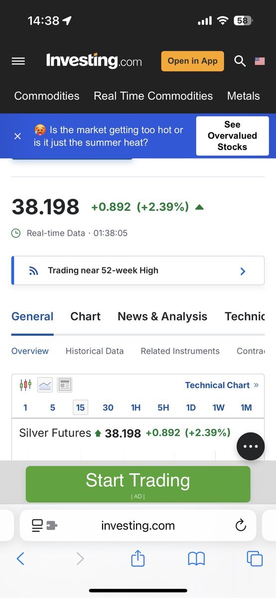Open Safari share sheet
The height and width of the screenshot is (598, 276).
(x=138, y=558)
